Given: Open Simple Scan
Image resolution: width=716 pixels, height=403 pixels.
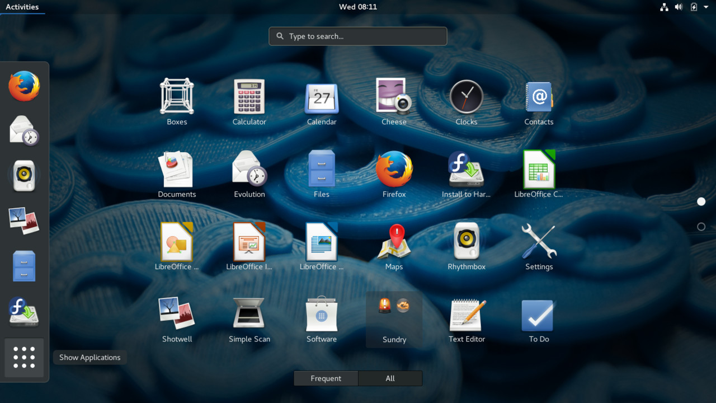Looking at the screenshot, I should [x=249, y=319].
